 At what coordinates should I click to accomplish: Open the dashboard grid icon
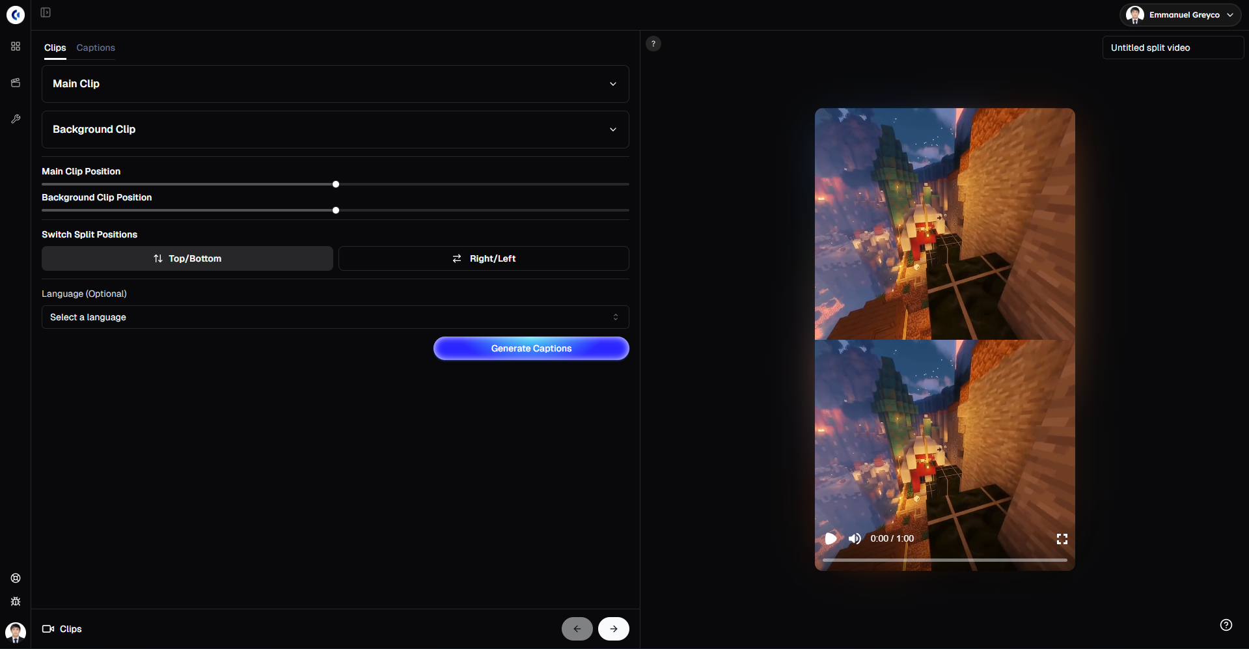[x=16, y=46]
